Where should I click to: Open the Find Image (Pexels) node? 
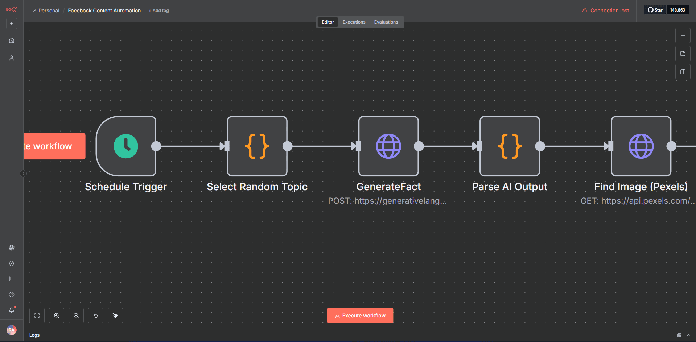tap(641, 146)
